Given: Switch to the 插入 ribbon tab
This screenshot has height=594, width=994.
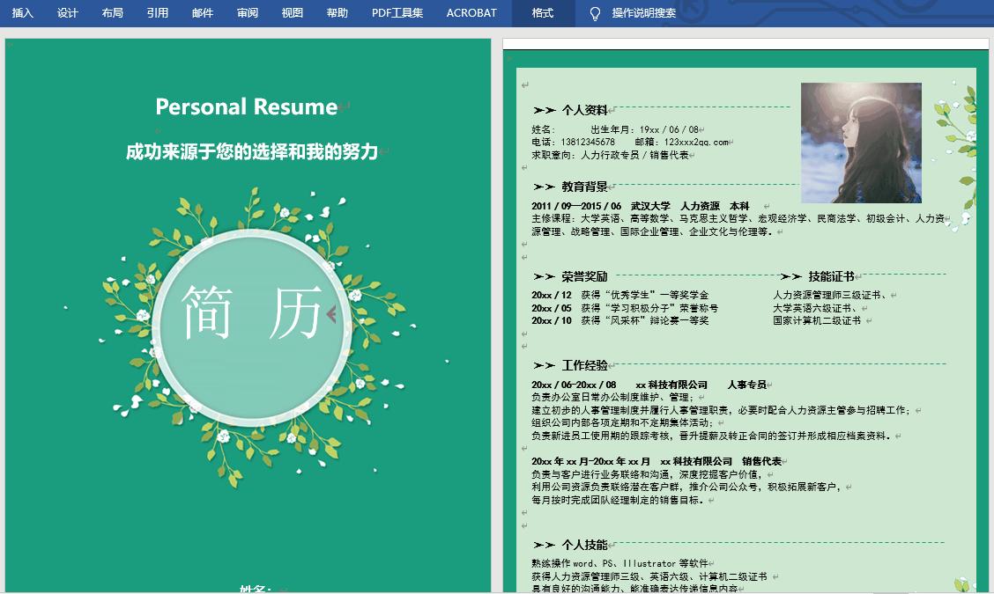Looking at the screenshot, I should [x=21, y=13].
